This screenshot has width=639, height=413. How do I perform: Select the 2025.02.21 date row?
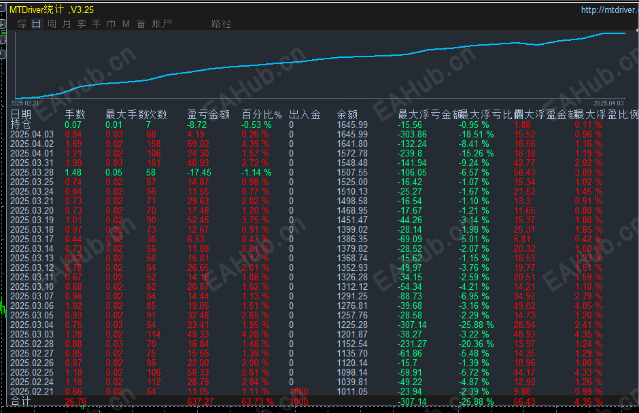pyautogui.click(x=32, y=391)
